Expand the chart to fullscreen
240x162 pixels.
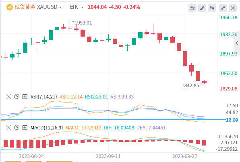point(223,8)
